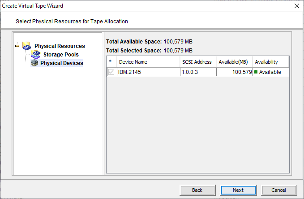Click the 100,579 available MB cell
The image size is (304, 199).
click(235, 72)
